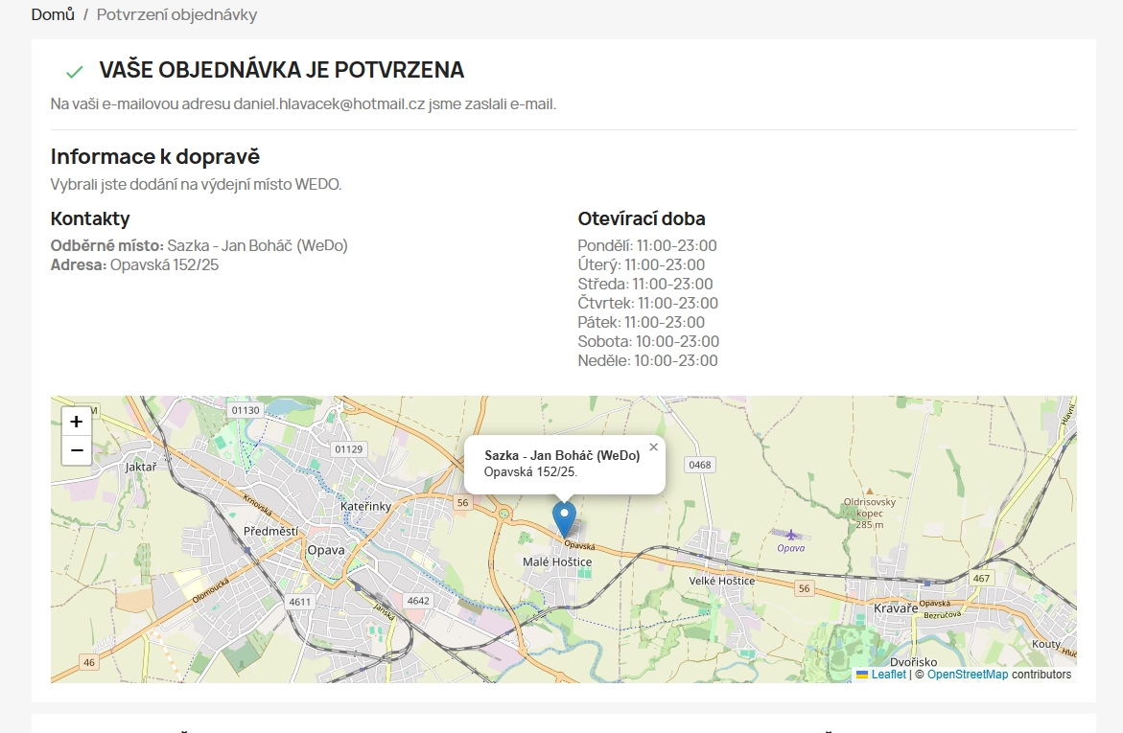Click road shield number 4611
The image size is (1123, 733).
coord(300,602)
